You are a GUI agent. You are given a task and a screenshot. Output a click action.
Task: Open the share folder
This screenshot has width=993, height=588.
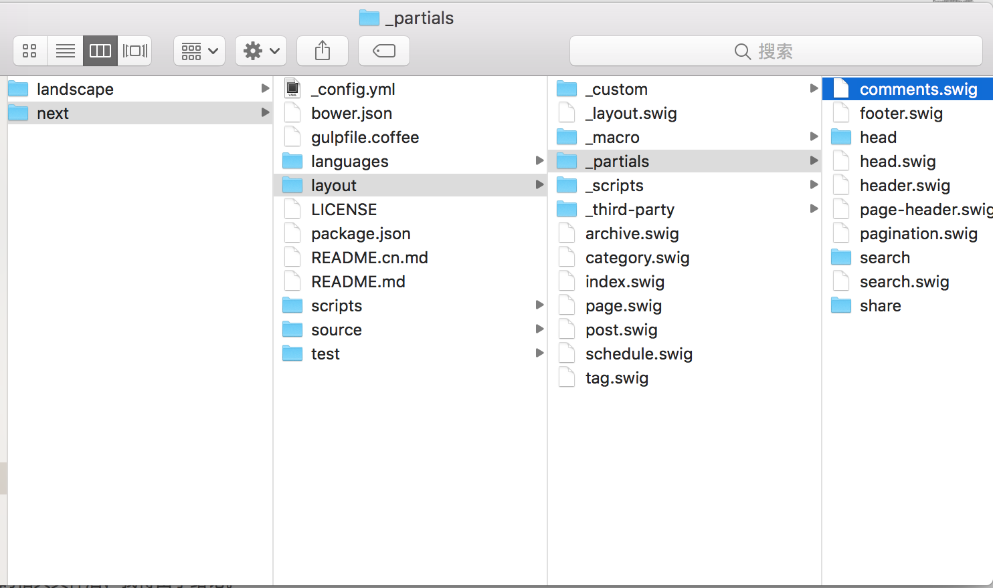click(x=908, y=305)
